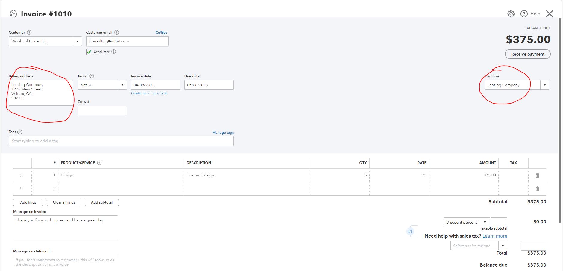Viewport: 563px width, 271px height.
Task: Open the Create recurring invoice link
Action: point(149,93)
